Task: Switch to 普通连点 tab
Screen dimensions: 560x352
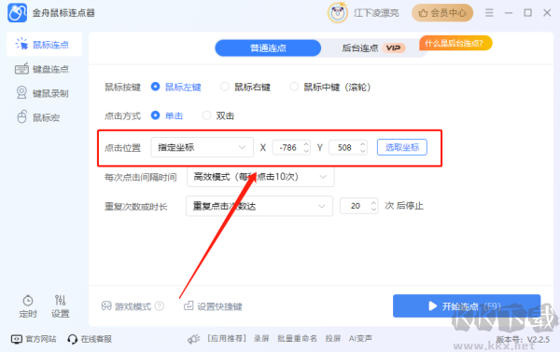Action: click(268, 47)
